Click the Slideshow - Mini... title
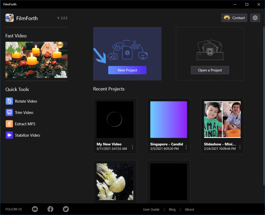 click(x=220, y=144)
